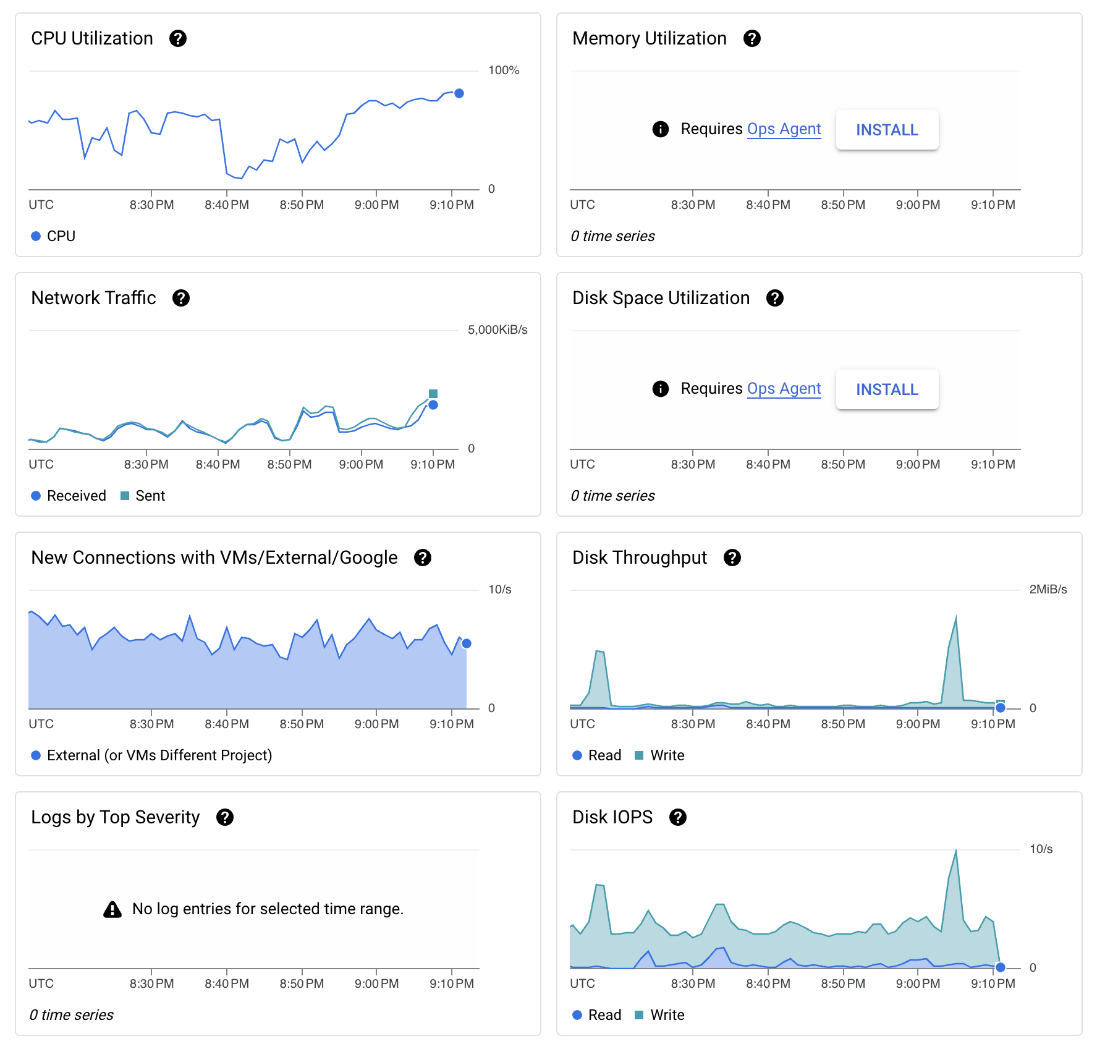This screenshot has width=1105, height=1057.
Task: Open help for New Connections chart
Action: click(422, 558)
